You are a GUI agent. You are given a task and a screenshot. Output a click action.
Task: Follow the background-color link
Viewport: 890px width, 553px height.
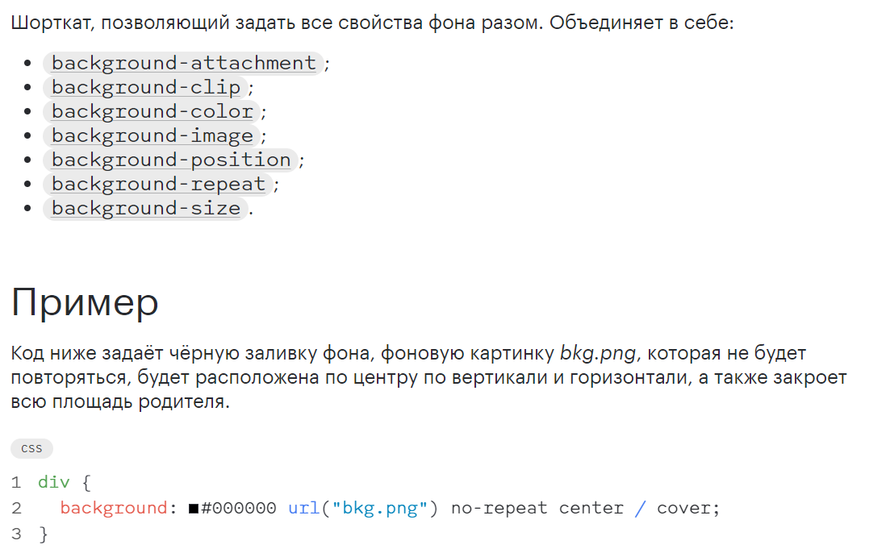pos(153,112)
